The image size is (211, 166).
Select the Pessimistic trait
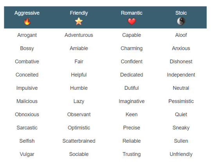point(181,101)
